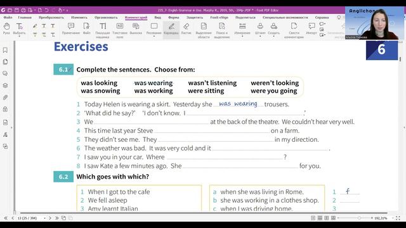This screenshot has width=406, height=228.
Task: Select two-page facing view mode
Action: click(x=327, y=218)
